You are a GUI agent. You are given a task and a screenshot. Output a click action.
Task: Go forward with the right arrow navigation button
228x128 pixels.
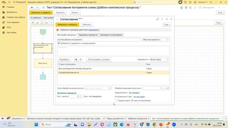pyautogui.click(x=37, y=7)
